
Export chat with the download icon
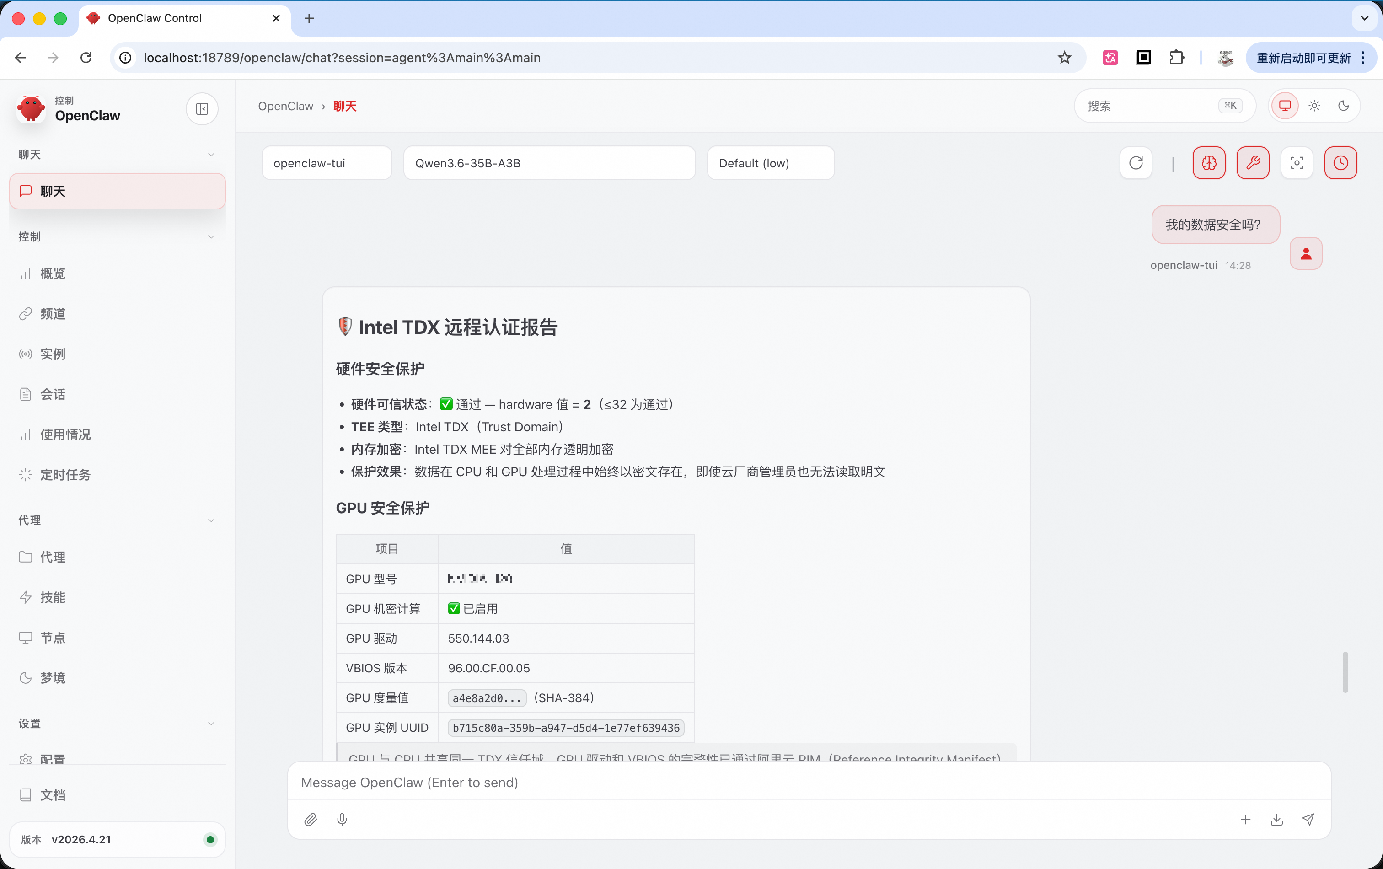pyautogui.click(x=1277, y=820)
